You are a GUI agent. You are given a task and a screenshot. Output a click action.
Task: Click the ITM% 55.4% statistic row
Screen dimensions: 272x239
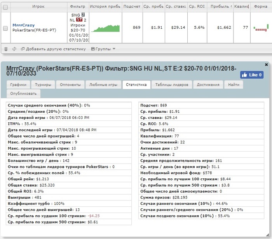pyautogui.click(x=69, y=124)
